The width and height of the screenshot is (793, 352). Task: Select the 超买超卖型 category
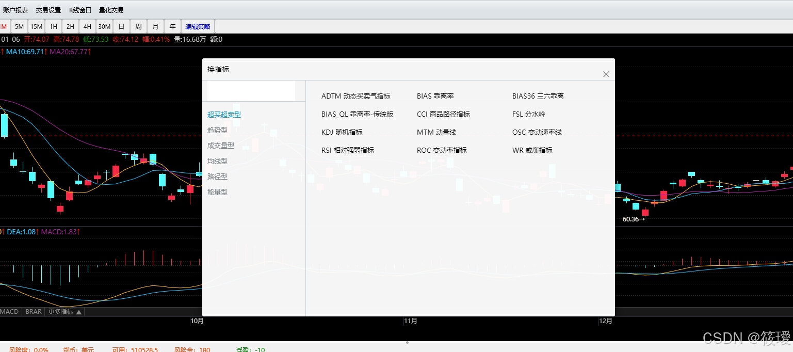tap(224, 115)
